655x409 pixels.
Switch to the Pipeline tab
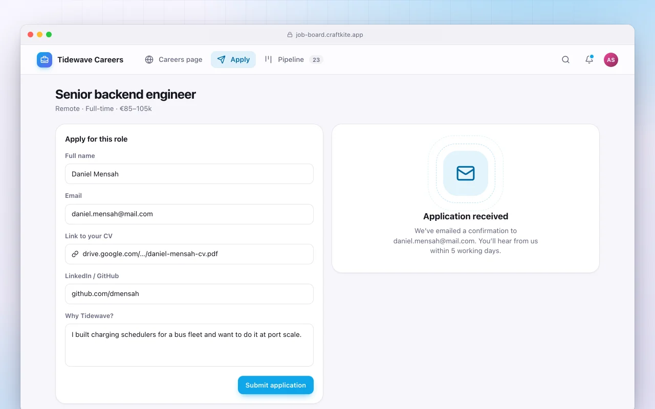pos(294,60)
